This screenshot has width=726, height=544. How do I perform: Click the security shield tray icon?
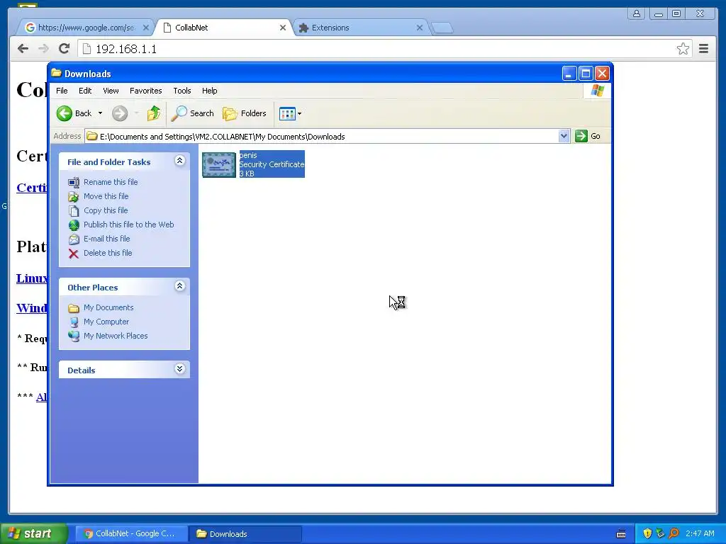click(647, 534)
